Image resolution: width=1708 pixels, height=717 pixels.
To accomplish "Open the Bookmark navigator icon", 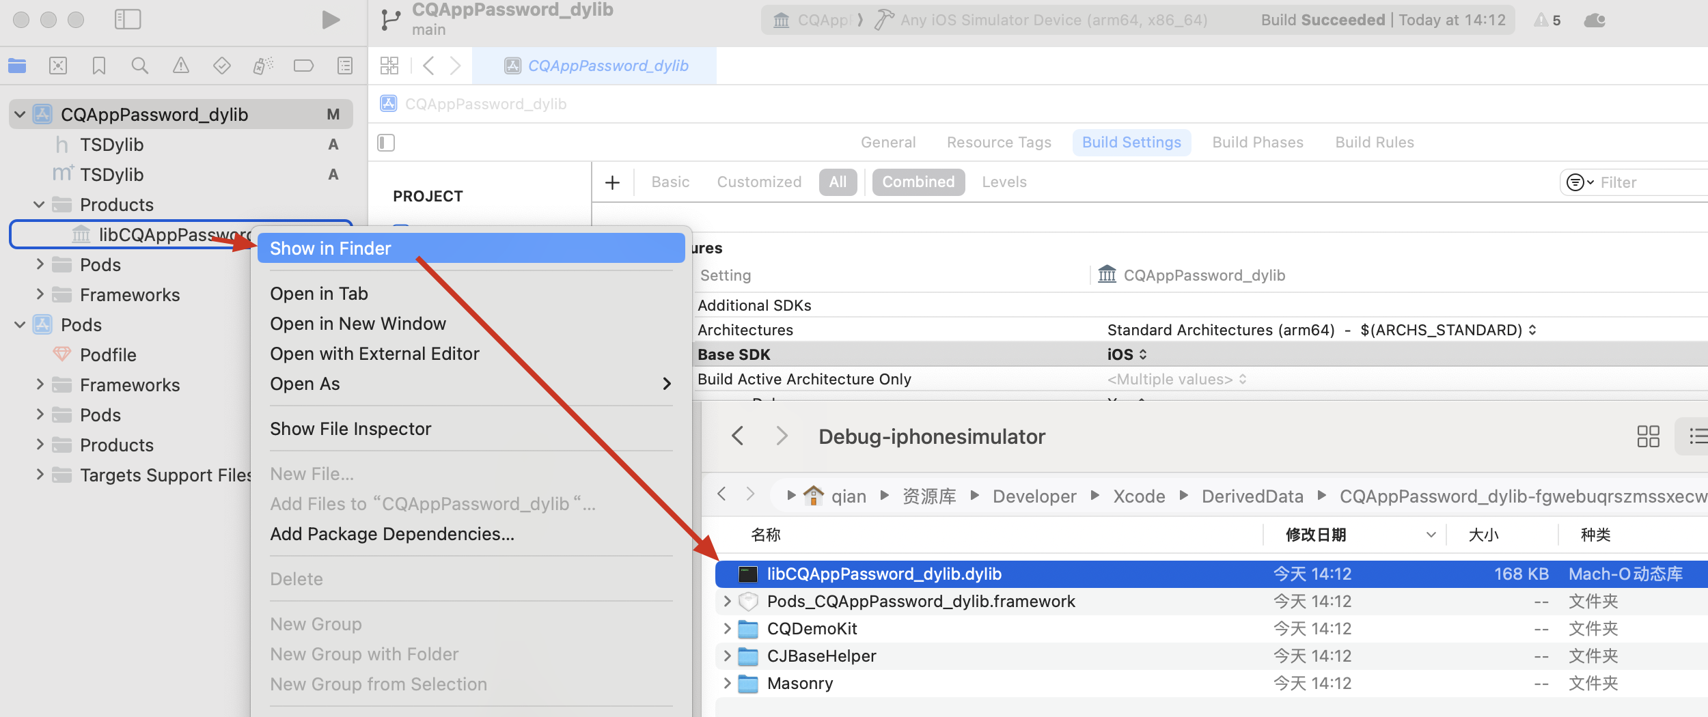I will (99, 66).
